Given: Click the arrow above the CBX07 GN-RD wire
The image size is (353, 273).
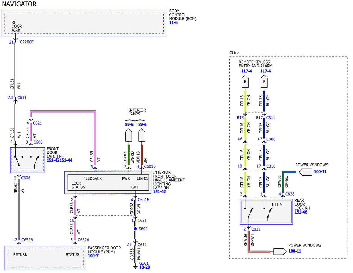Looking at the screenshot, I should 129,135.
